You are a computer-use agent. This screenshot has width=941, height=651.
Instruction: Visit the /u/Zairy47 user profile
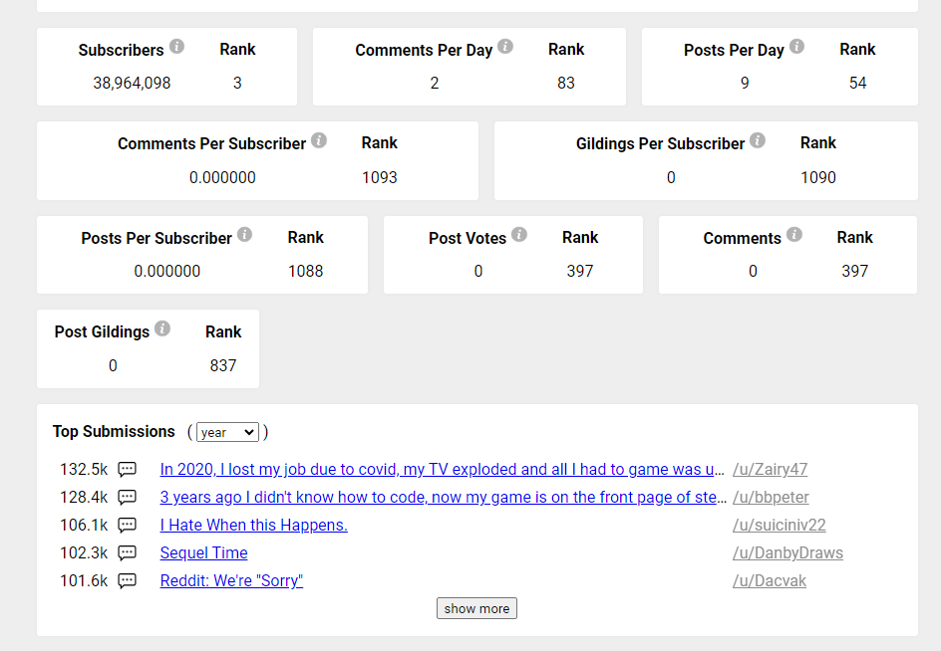pos(770,470)
